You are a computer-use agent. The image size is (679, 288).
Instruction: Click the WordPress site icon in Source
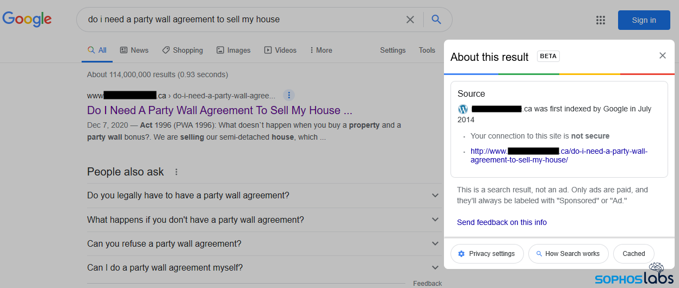point(463,109)
